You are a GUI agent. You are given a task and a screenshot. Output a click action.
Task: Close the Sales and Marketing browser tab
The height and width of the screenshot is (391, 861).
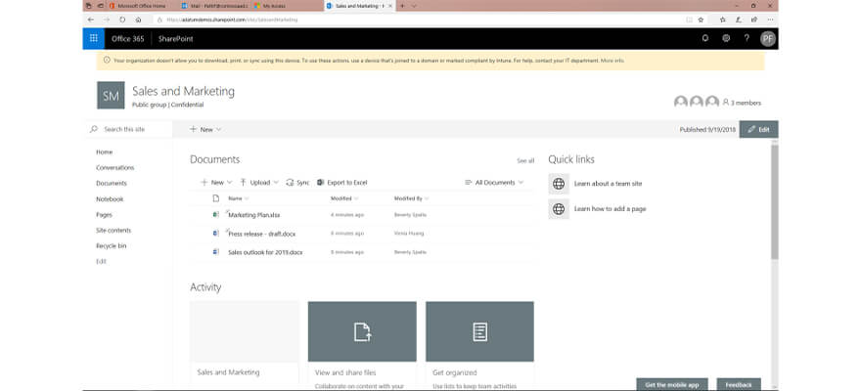[389, 6]
